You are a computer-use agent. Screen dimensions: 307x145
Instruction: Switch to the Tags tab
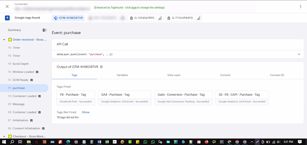(75, 75)
